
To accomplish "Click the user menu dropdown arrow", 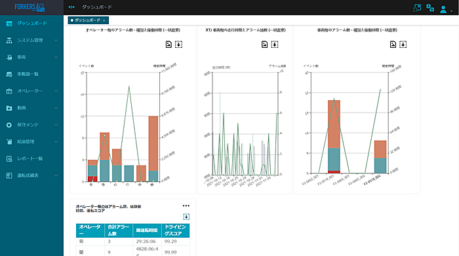I will tap(451, 11).
